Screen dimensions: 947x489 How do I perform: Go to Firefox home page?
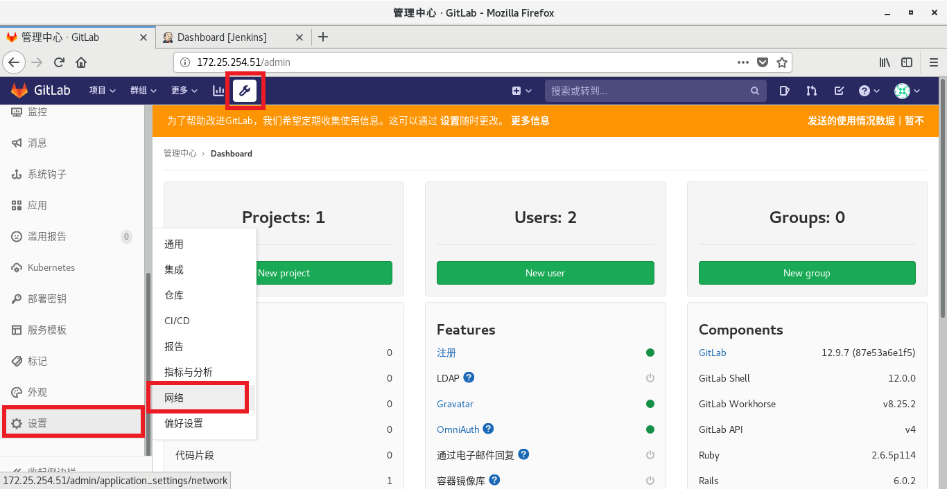[x=81, y=62]
